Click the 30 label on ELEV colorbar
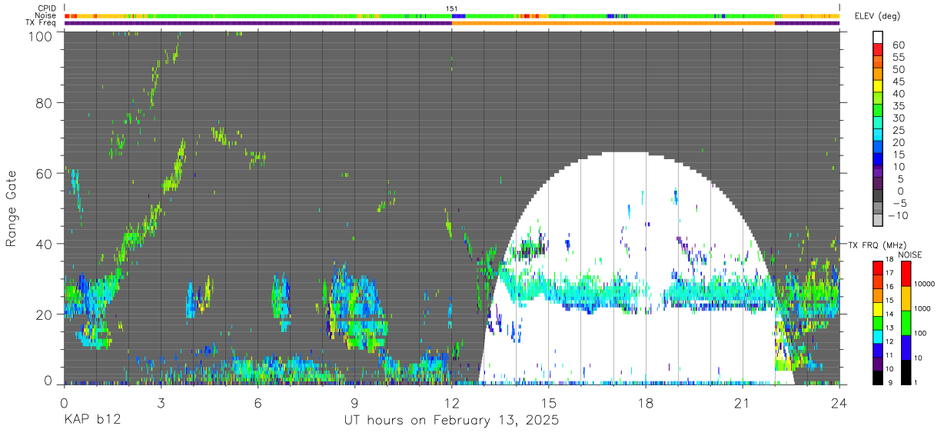944x436 pixels. click(898, 118)
